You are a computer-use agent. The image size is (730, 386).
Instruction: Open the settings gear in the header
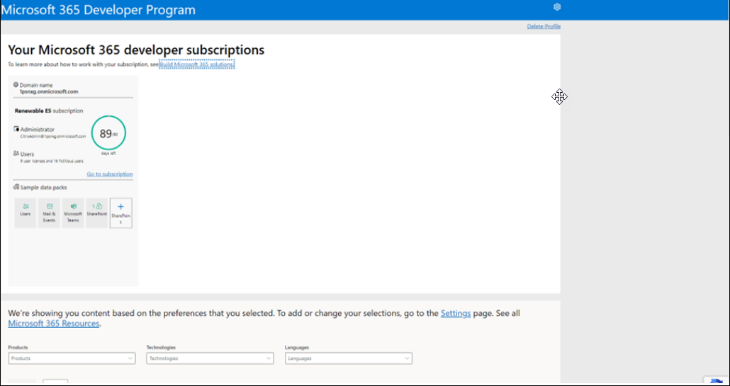(x=557, y=6)
